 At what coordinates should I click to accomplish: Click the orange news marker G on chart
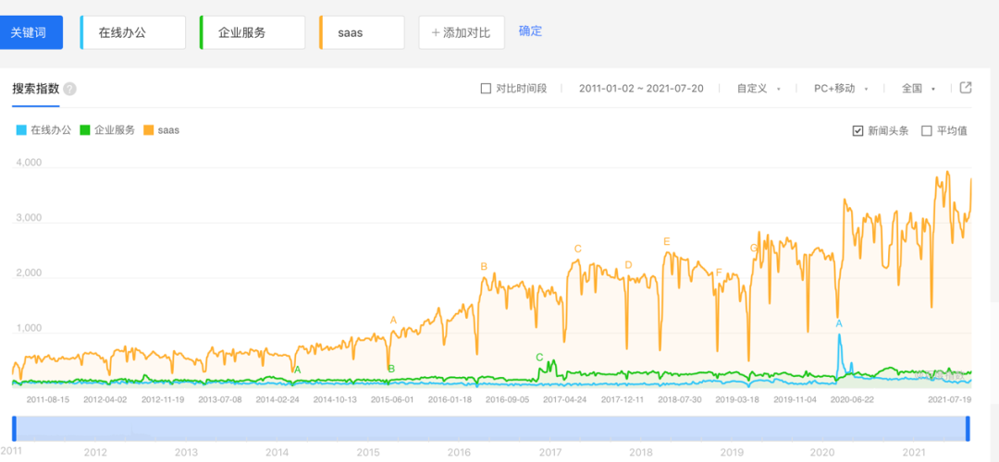pyautogui.click(x=753, y=249)
